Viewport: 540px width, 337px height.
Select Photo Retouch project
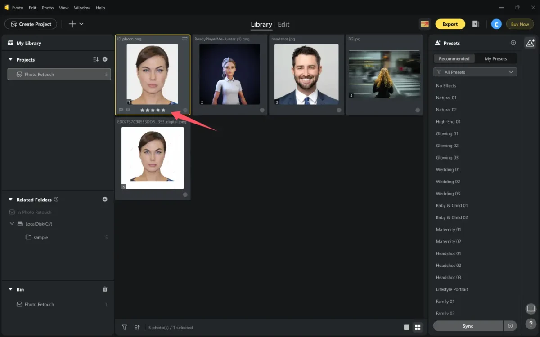point(59,75)
